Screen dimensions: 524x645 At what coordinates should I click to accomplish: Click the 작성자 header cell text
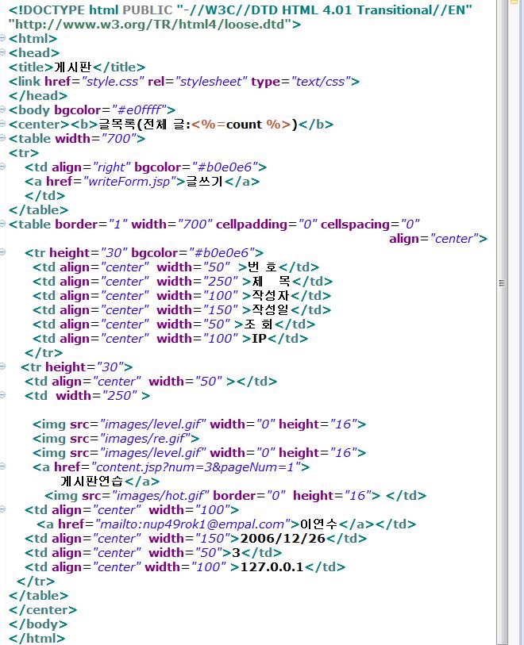coord(270,296)
